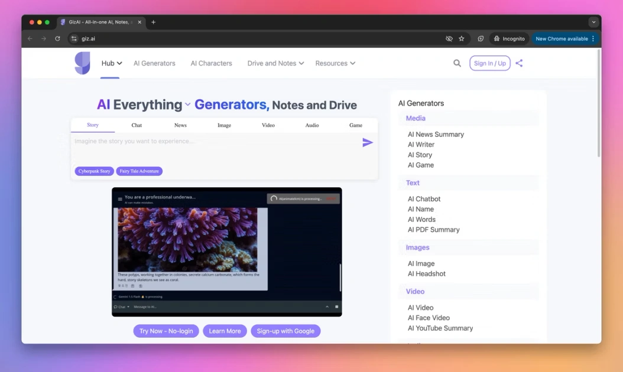Click the share icon beside Sign In/Up
The image size is (623, 372).
point(519,63)
